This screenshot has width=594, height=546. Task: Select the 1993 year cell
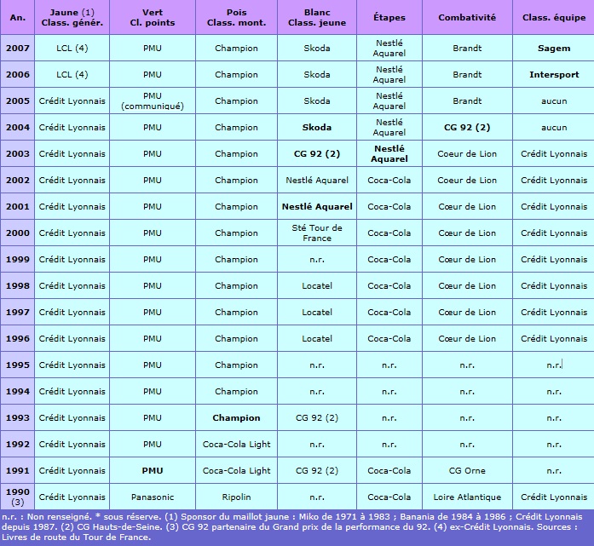click(17, 418)
